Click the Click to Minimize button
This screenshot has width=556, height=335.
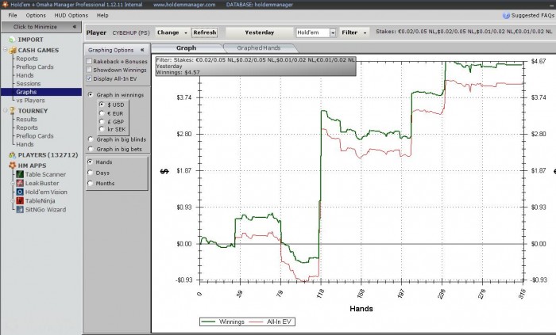point(41,27)
